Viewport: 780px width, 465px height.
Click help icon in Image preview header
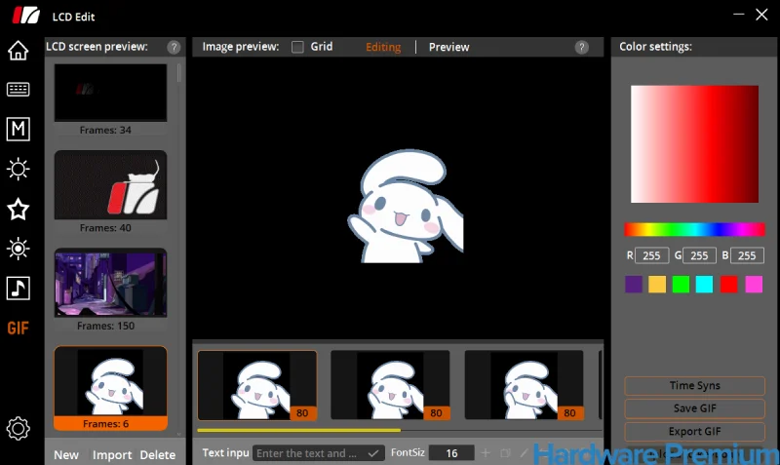pyautogui.click(x=581, y=47)
